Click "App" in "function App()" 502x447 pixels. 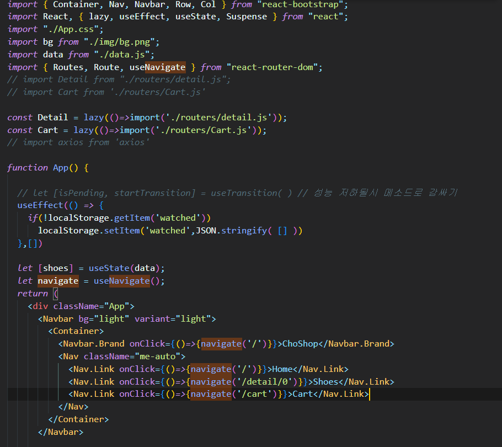click(x=61, y=168)
